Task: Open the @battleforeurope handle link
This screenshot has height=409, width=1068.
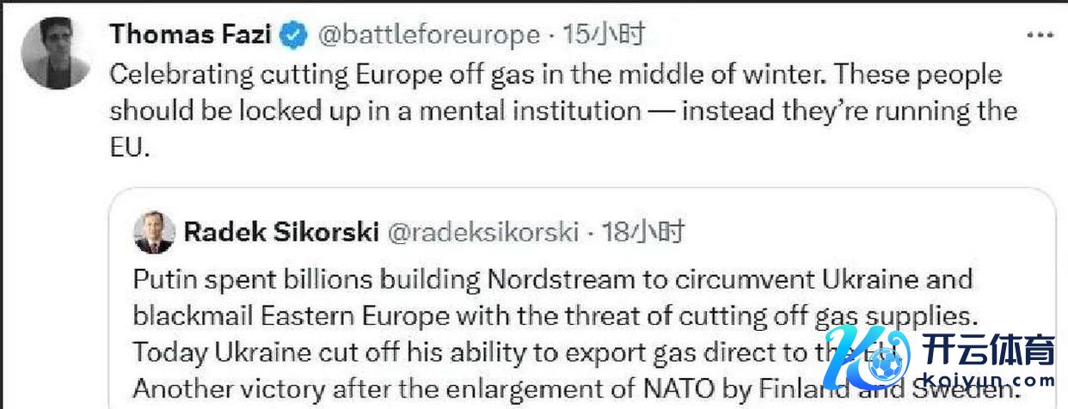Action: point(429,35)
